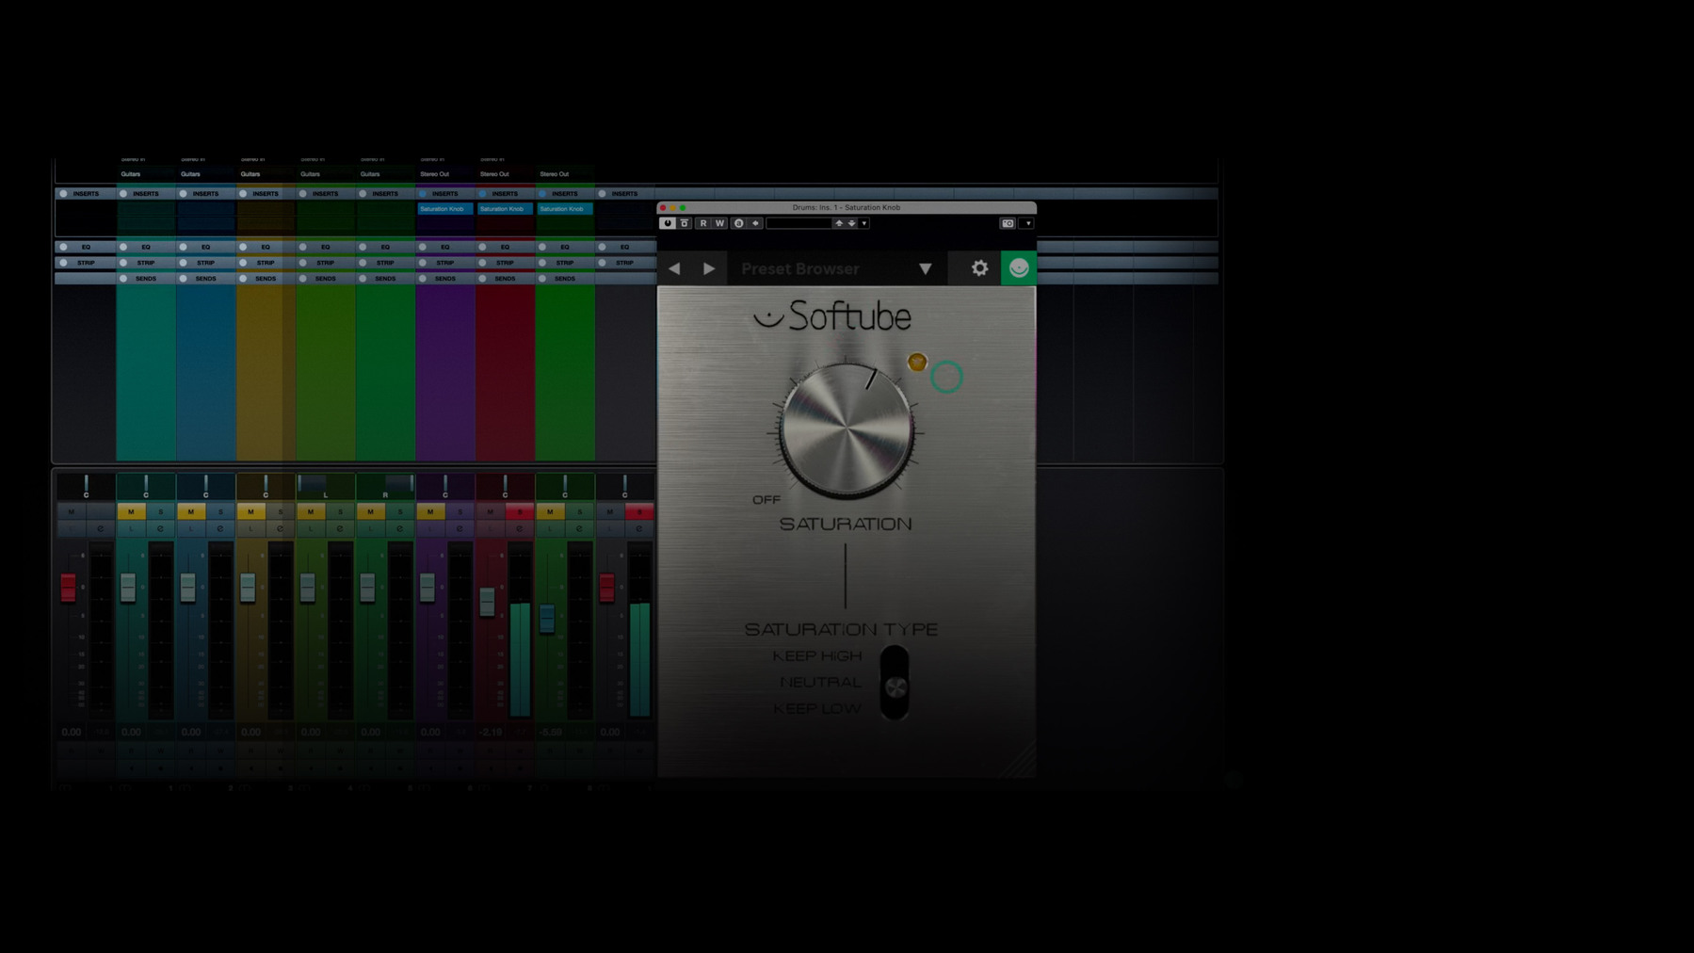Click the W write automation icon
Screen dimensions: 1694x953
(719, 223)
